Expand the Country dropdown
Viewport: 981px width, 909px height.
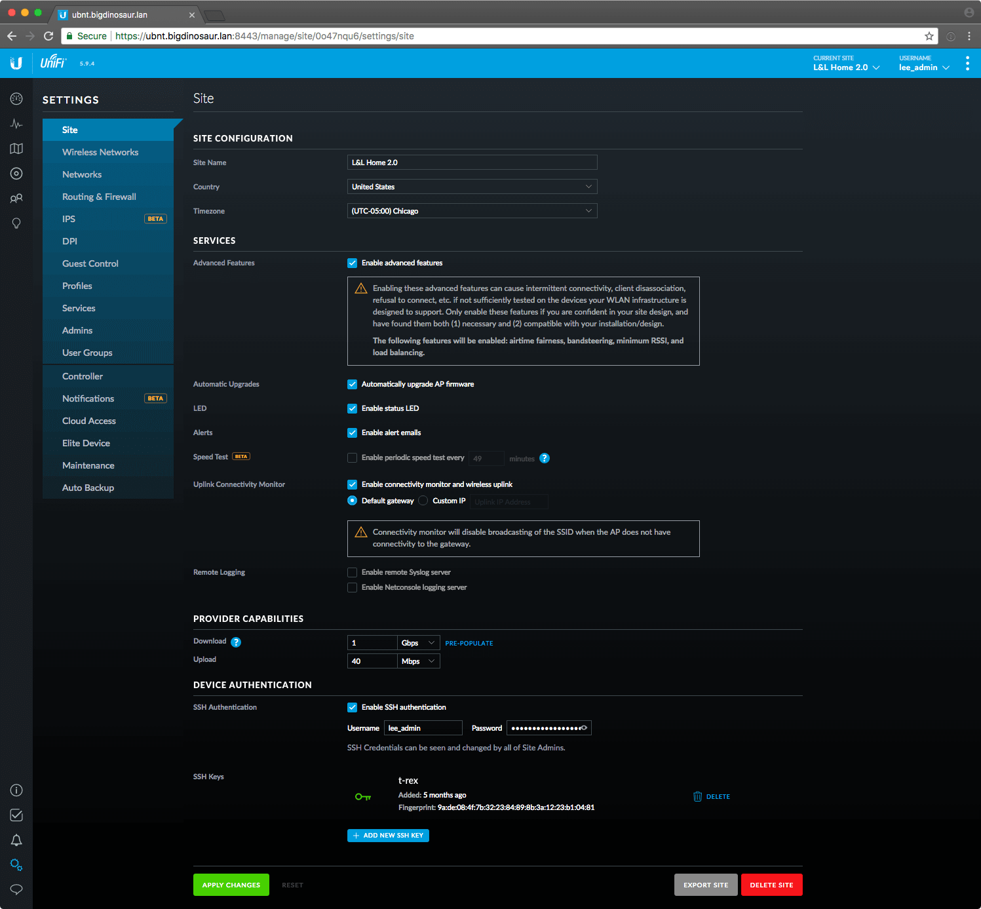click(472, 187)
